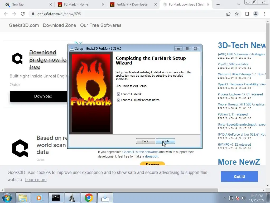Reload the current Chrome page
The width and height of the screenshot is (270, 203).
tap(23, 14)
